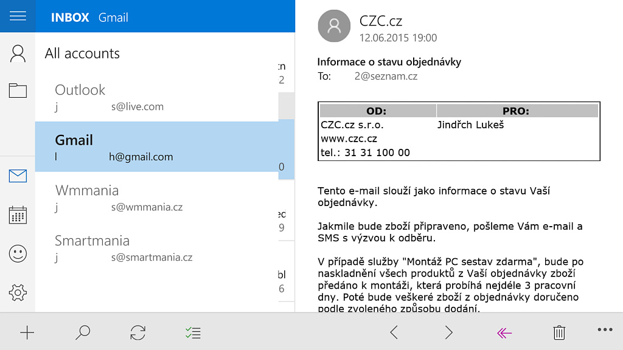Open www.czc.cz link in email
Image resolution: width=623 pixels, height=350 pixels.
click(x=349, y=139)
